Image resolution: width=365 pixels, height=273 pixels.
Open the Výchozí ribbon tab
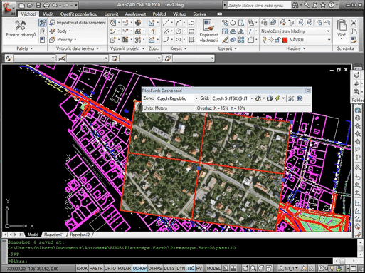[28, 14]
